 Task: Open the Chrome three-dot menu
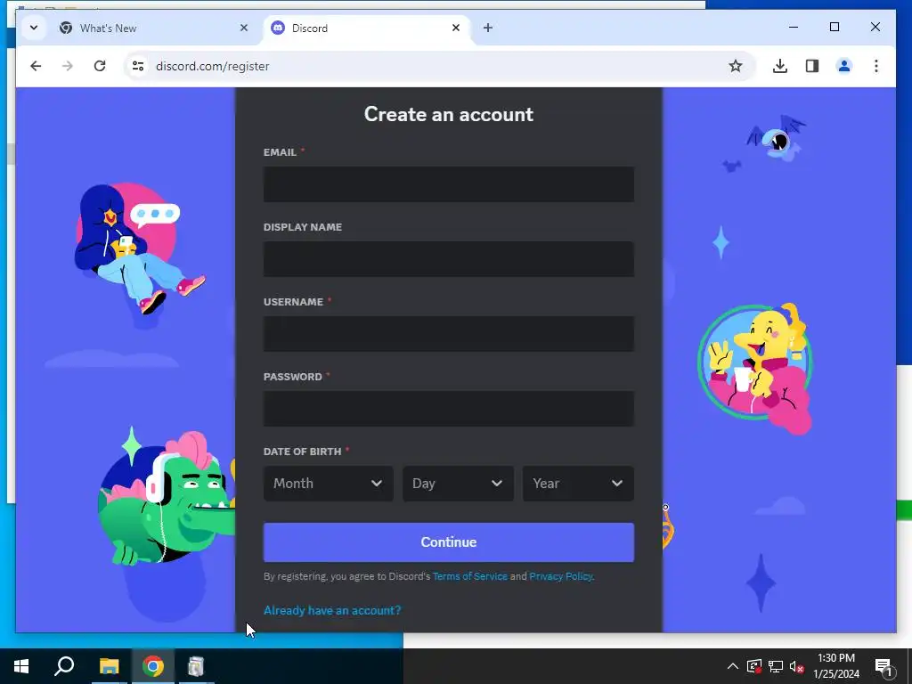tap(876, 66)
